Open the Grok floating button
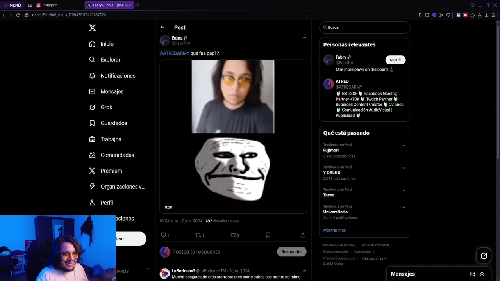Image resolution: width=500 pixels, height=281 pixels. pos(484,256)
